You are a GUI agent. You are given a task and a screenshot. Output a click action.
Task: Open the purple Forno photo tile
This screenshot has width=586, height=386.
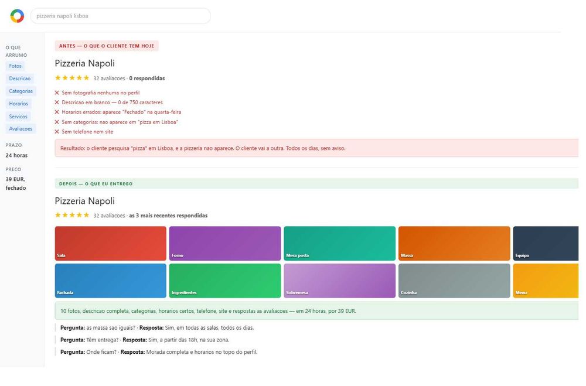(225, 243)
